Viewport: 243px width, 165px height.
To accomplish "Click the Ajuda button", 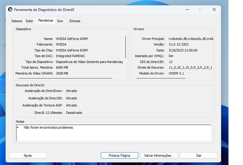I will (28, 156).
